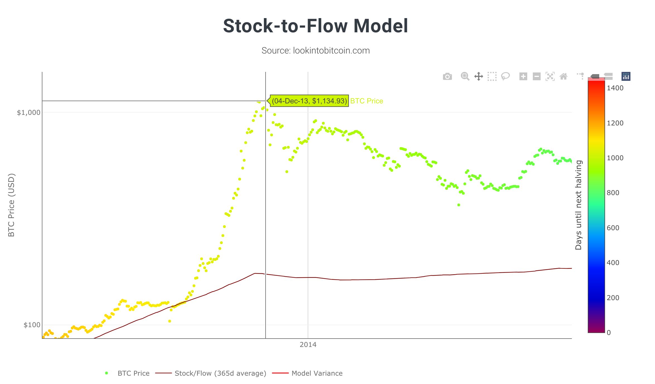Image resolution: width=655 pixels, height=384 pixels.
Task: Open the Plotly logo link
Action: (x=626, y=76)
